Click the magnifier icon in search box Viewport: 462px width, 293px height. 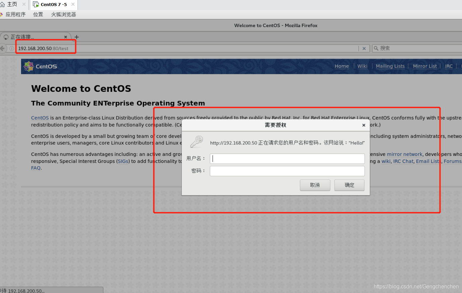coord(376,48)
